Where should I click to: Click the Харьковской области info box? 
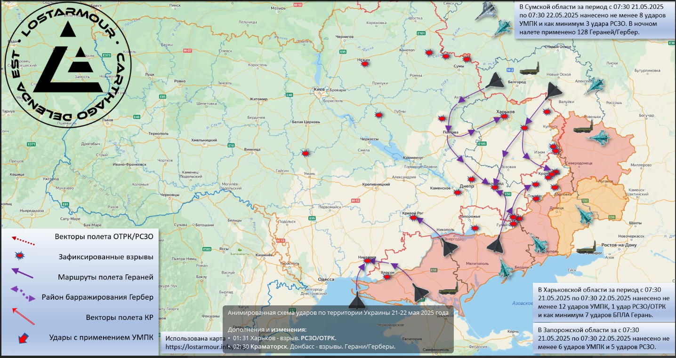[x=604, y=302]
